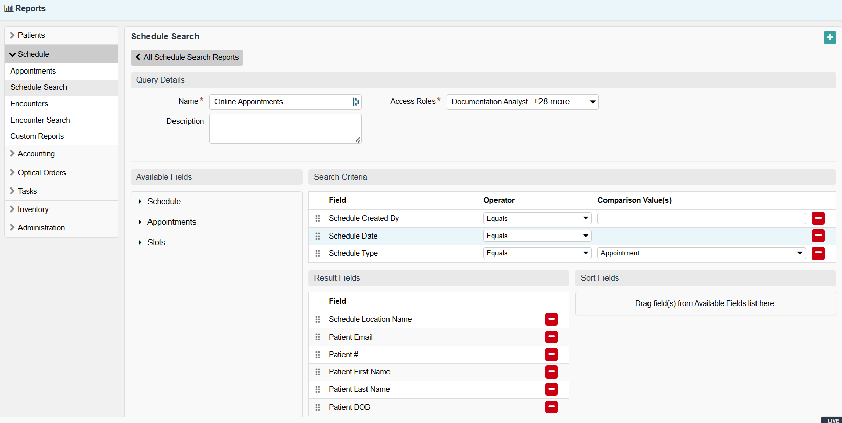The width and height of the screenshot is (842, 423).
Task: Expand the Accounting sidebar section
Action: tap(36, 154)
